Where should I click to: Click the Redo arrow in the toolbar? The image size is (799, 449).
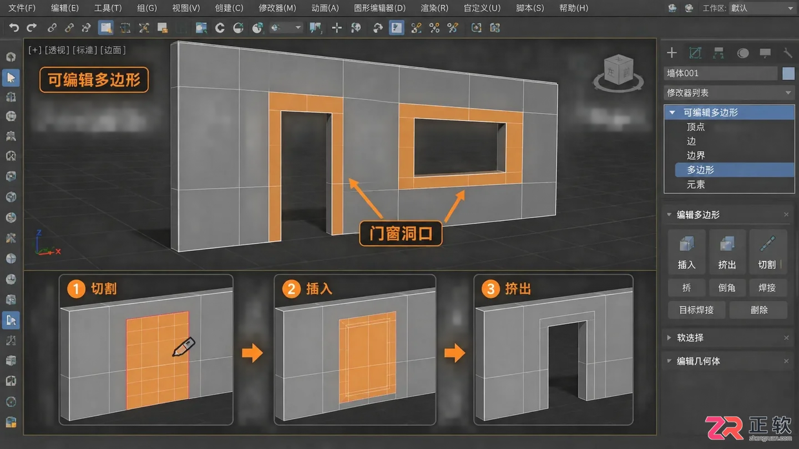coord(32,28)
